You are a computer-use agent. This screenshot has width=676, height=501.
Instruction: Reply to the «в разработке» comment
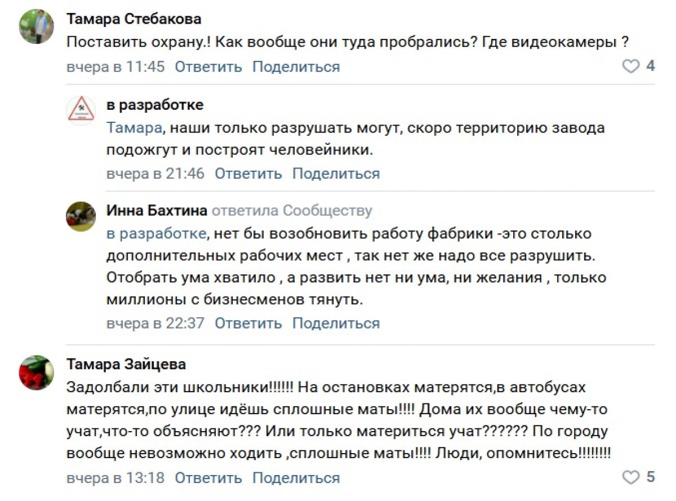[248, 174]
